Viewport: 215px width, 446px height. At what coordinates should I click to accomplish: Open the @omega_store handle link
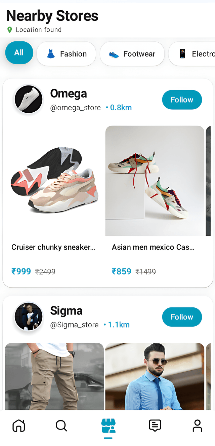point(75,108)
